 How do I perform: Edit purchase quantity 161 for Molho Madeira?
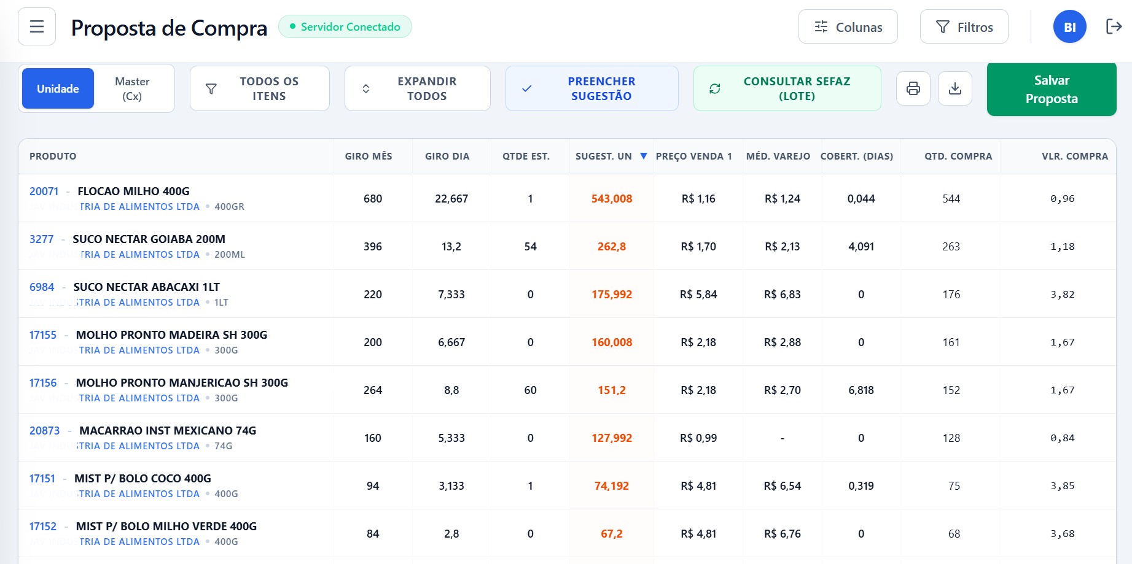click(951, 342)
